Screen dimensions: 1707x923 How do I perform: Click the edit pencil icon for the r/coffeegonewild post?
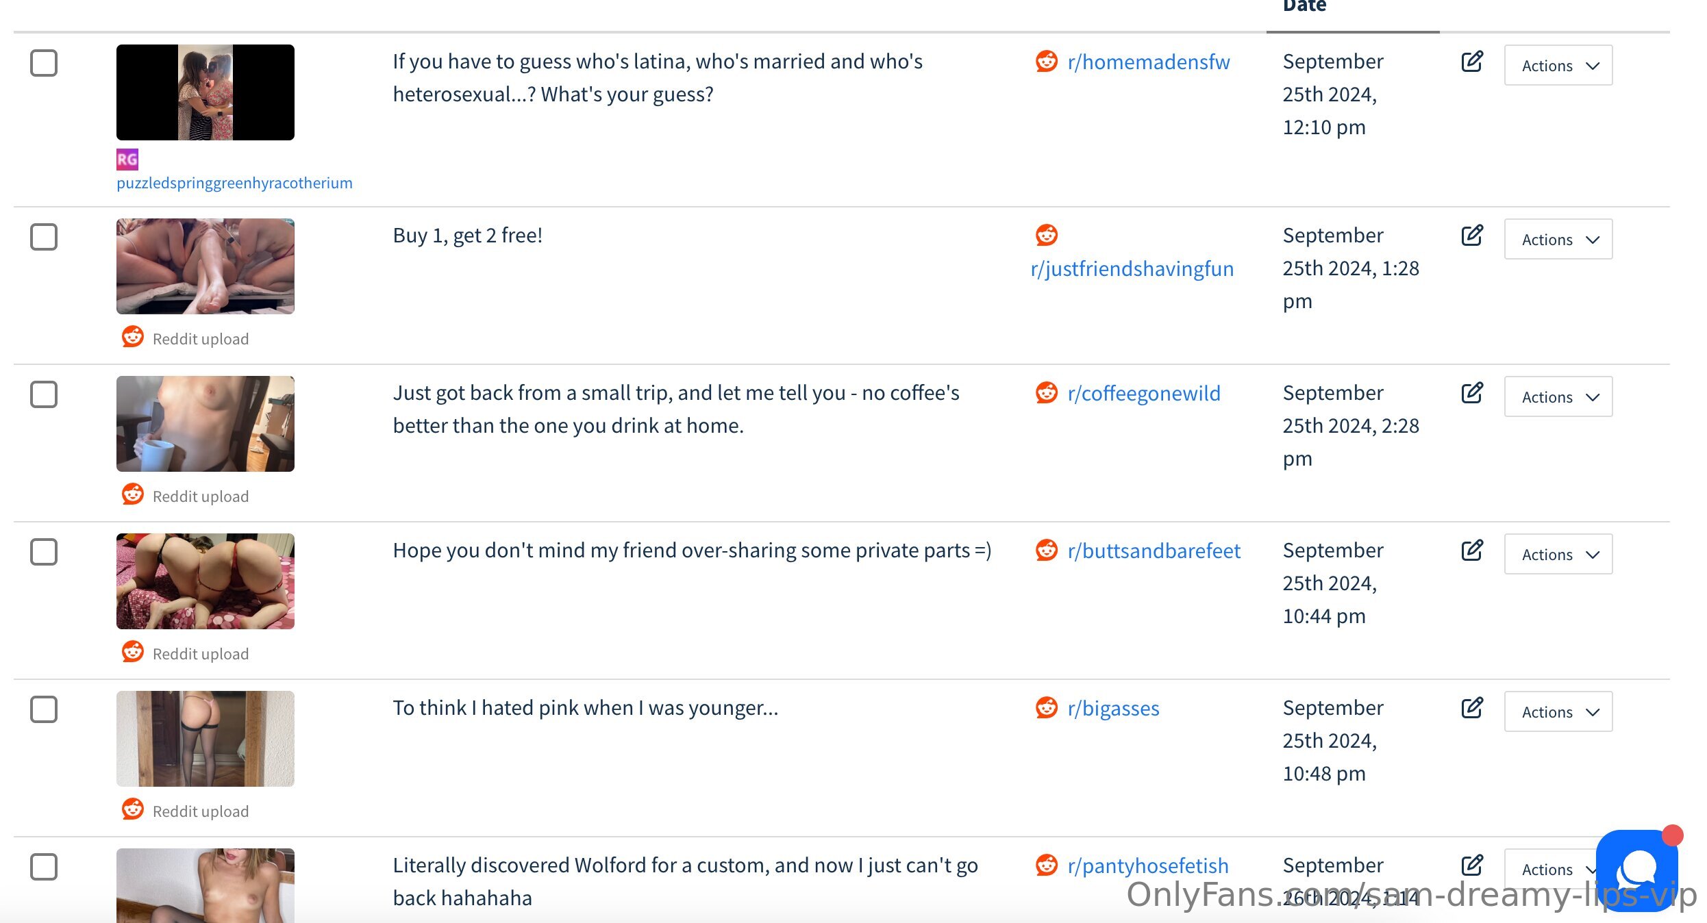1472,393
